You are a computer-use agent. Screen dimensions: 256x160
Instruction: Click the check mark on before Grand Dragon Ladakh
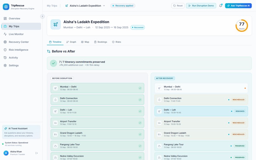coord(140,135)
